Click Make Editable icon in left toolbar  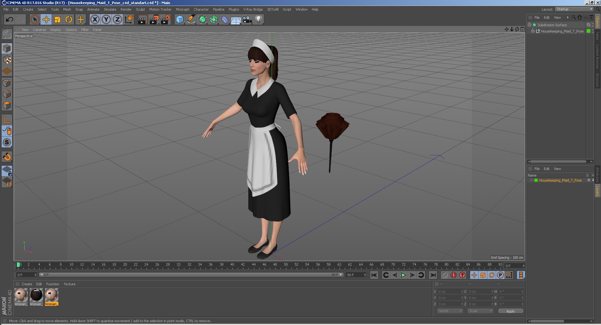7,34
